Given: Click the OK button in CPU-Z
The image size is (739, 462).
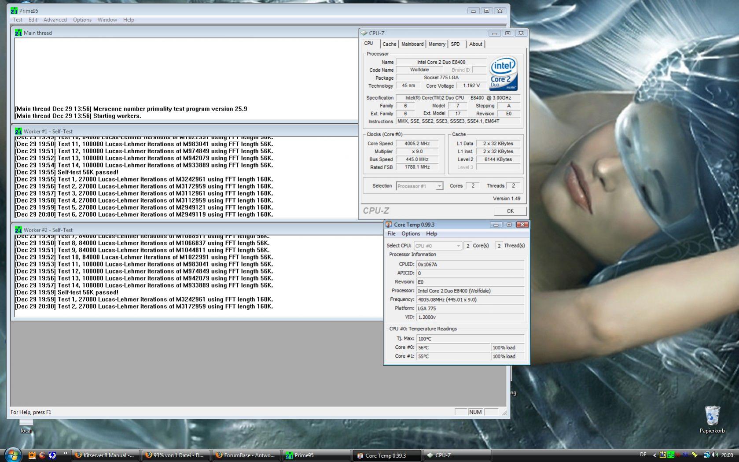Looking at the screenshot, I should pyautogui.click(x=510, y=211).
